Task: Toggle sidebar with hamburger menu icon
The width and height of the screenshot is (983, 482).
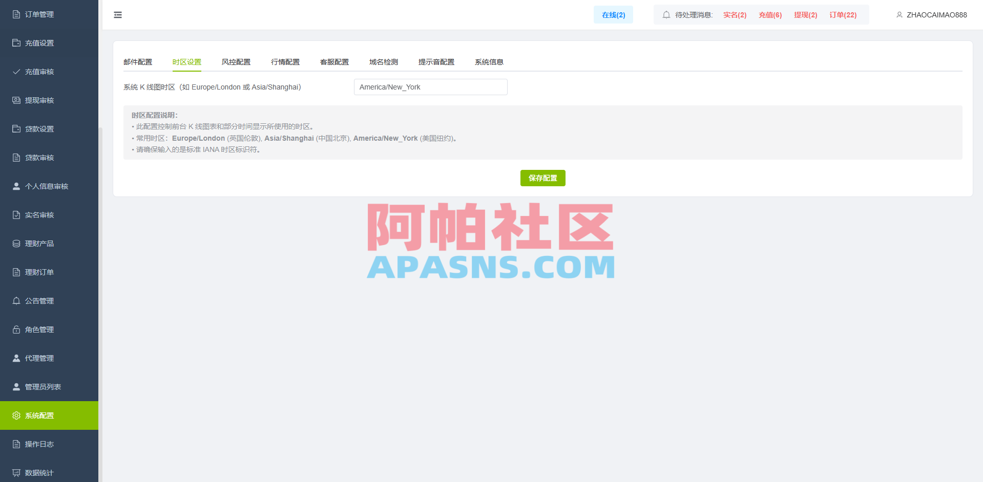Action: [118, 15]
